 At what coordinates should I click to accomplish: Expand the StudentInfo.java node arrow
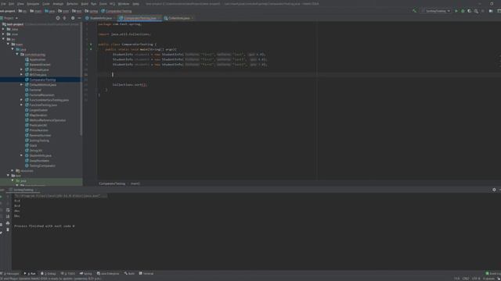21,155
